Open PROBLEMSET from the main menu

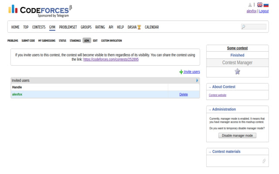(x=68, y=27)
